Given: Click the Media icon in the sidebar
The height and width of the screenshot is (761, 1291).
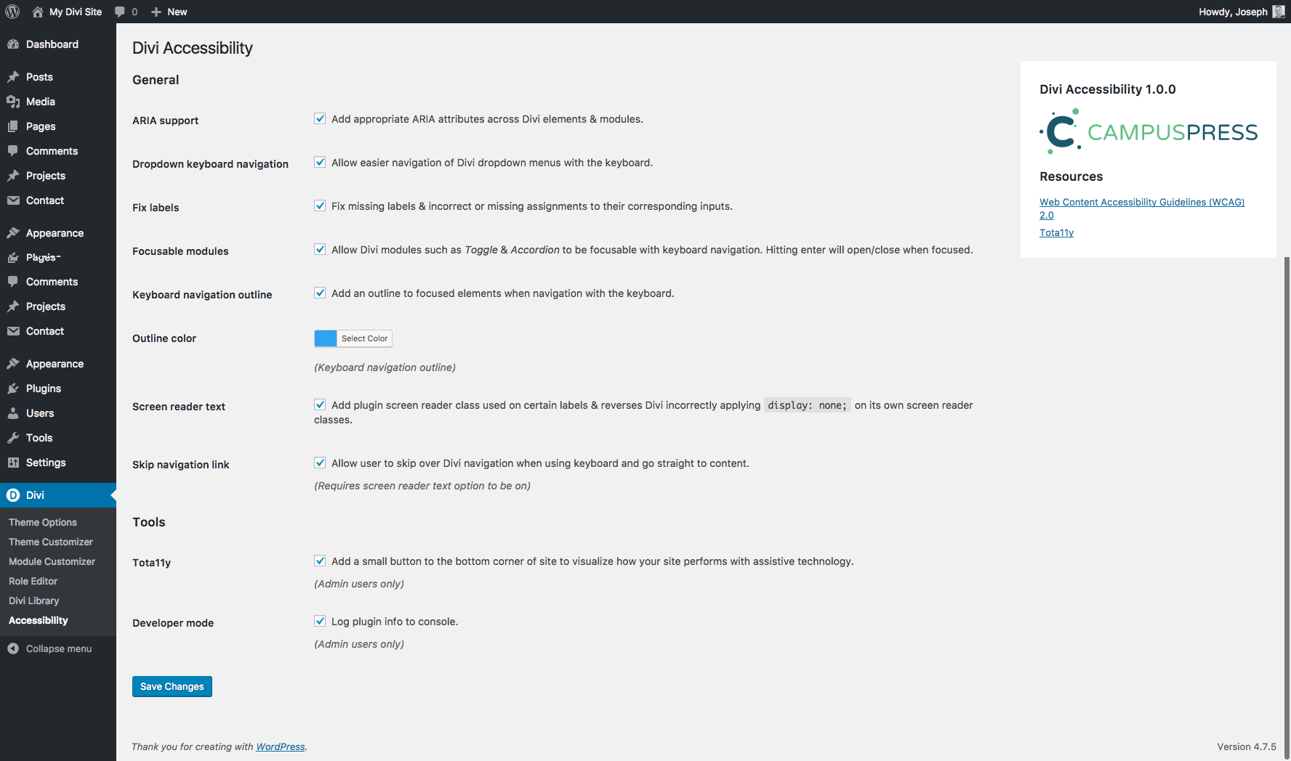Looking at the screenshot, I should (x=13, y=102).
